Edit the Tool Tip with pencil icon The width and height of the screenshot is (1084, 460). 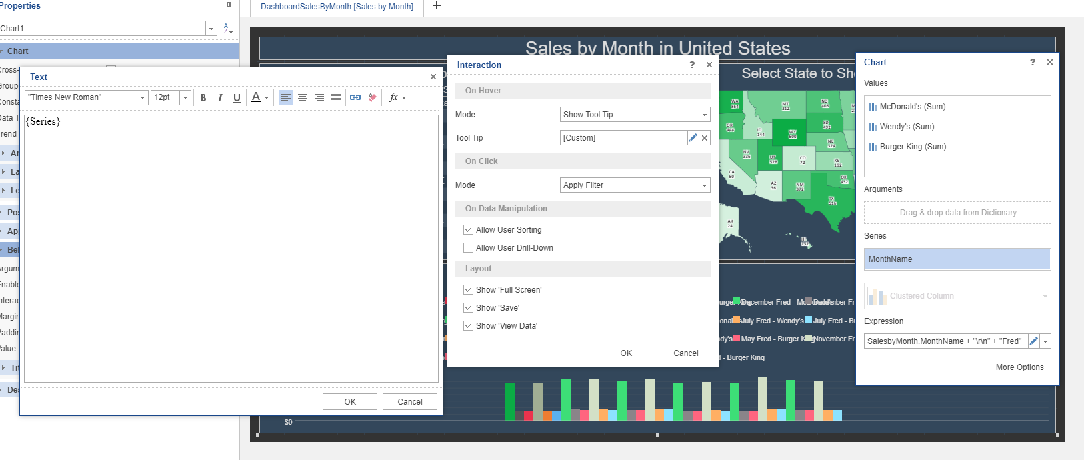[x=693, y=138]
